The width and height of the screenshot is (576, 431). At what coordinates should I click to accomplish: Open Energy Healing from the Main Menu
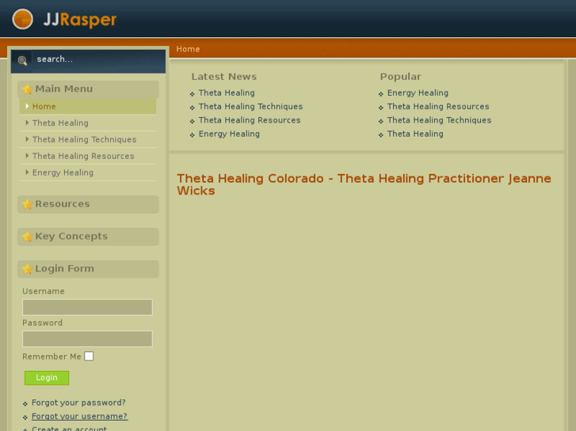point(88,172)
